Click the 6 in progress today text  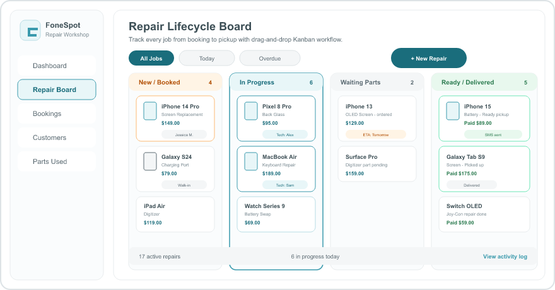click(315, 257)
